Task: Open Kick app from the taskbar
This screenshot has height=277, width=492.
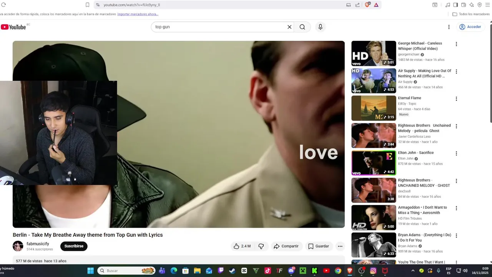Action: click(x=314, y=271)
